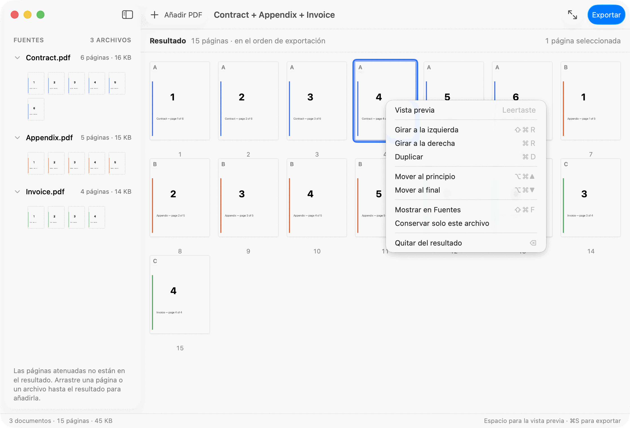This screenshot has height=428, width=630.
Task: Choose Conservar solo este archivo
Action: point(466,223)
